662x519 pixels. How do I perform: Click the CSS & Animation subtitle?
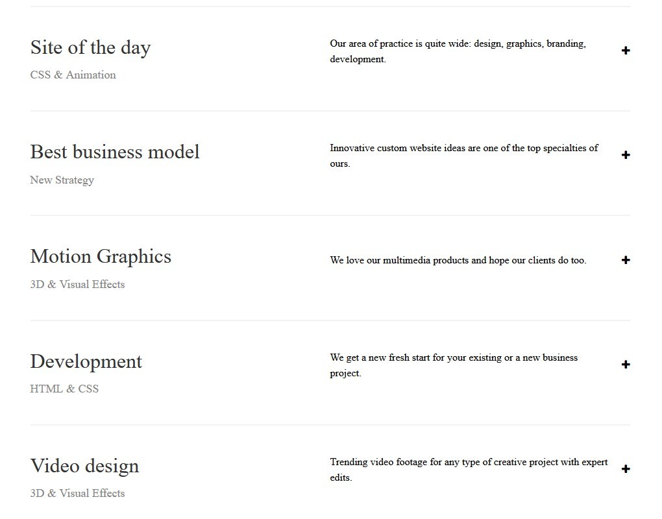click(x=73, y=75)
